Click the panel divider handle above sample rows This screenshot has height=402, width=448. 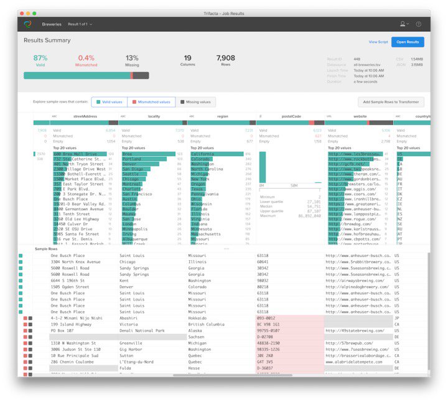[226, 248]
